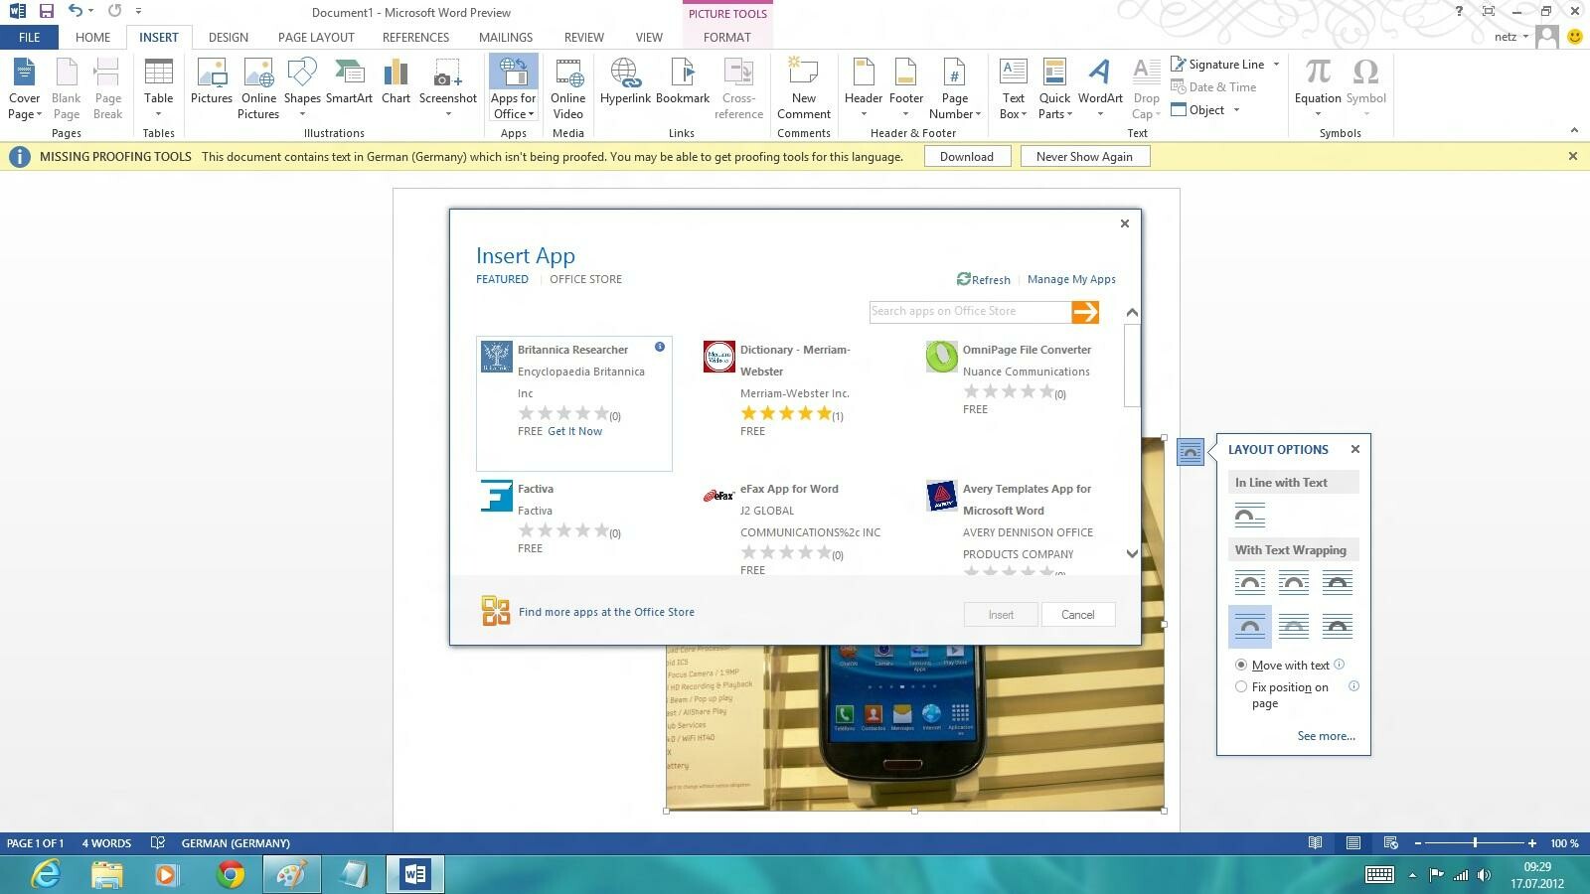Switch to the OFFICE STORE tab
The width and height of the screenshot is (1590, 894).
pyautogui.click(x=585, y=279)
